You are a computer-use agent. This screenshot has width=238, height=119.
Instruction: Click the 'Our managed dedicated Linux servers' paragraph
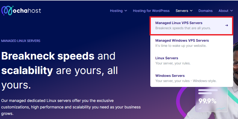71,107
